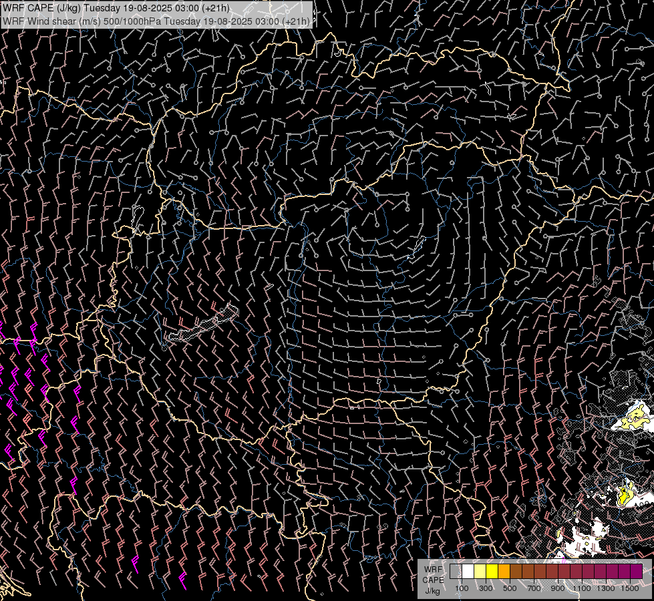The image size is (654, 601).
Task: Click the WRF CAPE title line
Action: coord(116,8)
